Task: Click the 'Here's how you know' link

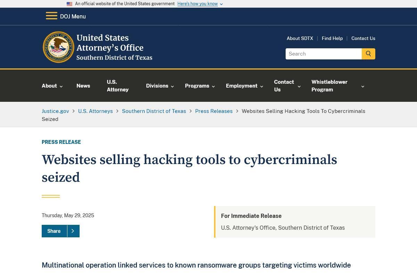Action: [197, 4]
